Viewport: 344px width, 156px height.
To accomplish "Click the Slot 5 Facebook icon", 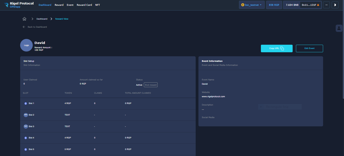I will (x=25, y=149).
